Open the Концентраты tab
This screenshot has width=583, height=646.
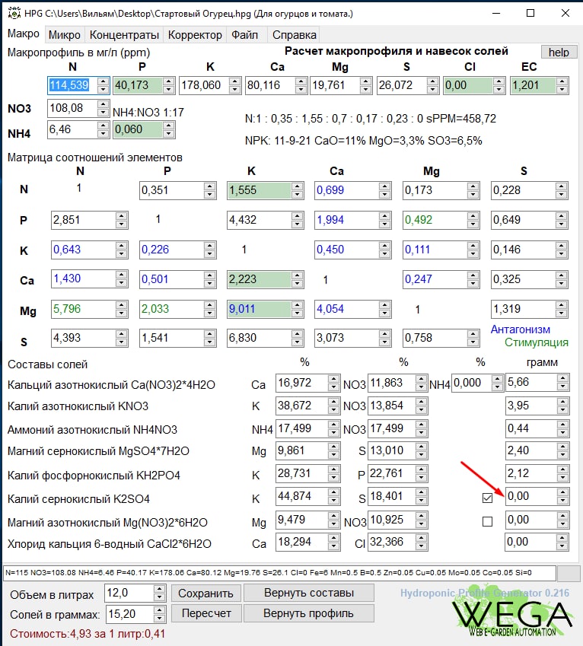[124, 35]
